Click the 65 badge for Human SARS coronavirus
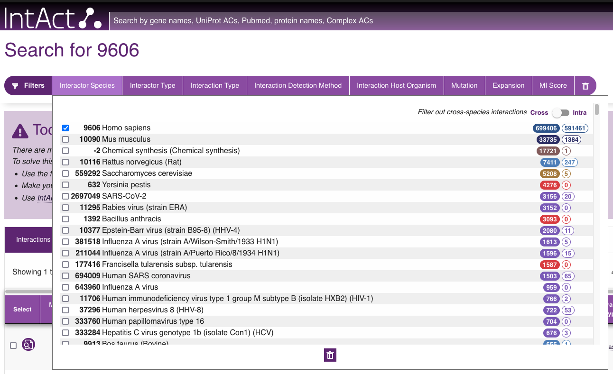613x374 pixels. [568, 276]
